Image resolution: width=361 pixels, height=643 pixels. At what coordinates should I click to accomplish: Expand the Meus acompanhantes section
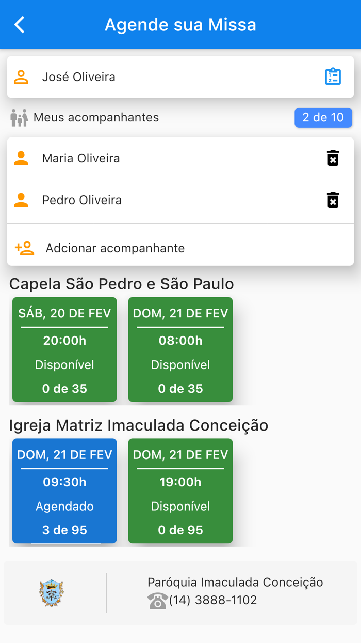96,117
